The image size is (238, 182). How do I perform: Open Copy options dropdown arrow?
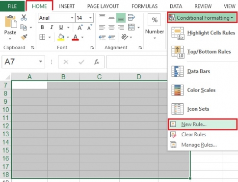31,28
